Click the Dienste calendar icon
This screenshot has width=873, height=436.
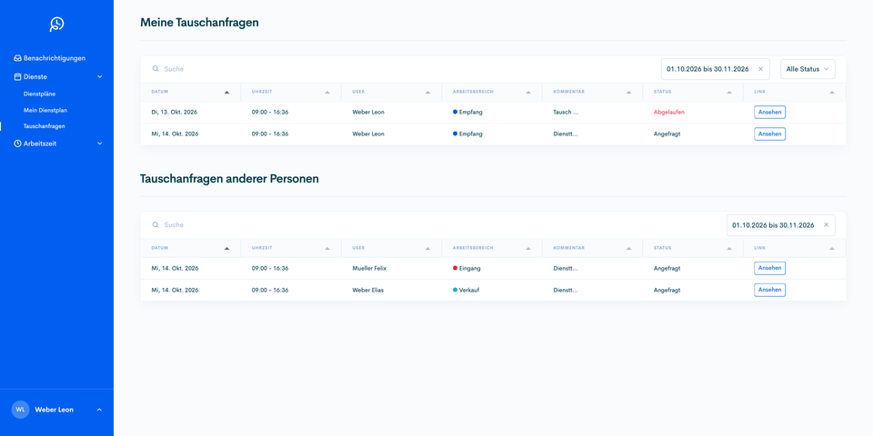point(18,76)
